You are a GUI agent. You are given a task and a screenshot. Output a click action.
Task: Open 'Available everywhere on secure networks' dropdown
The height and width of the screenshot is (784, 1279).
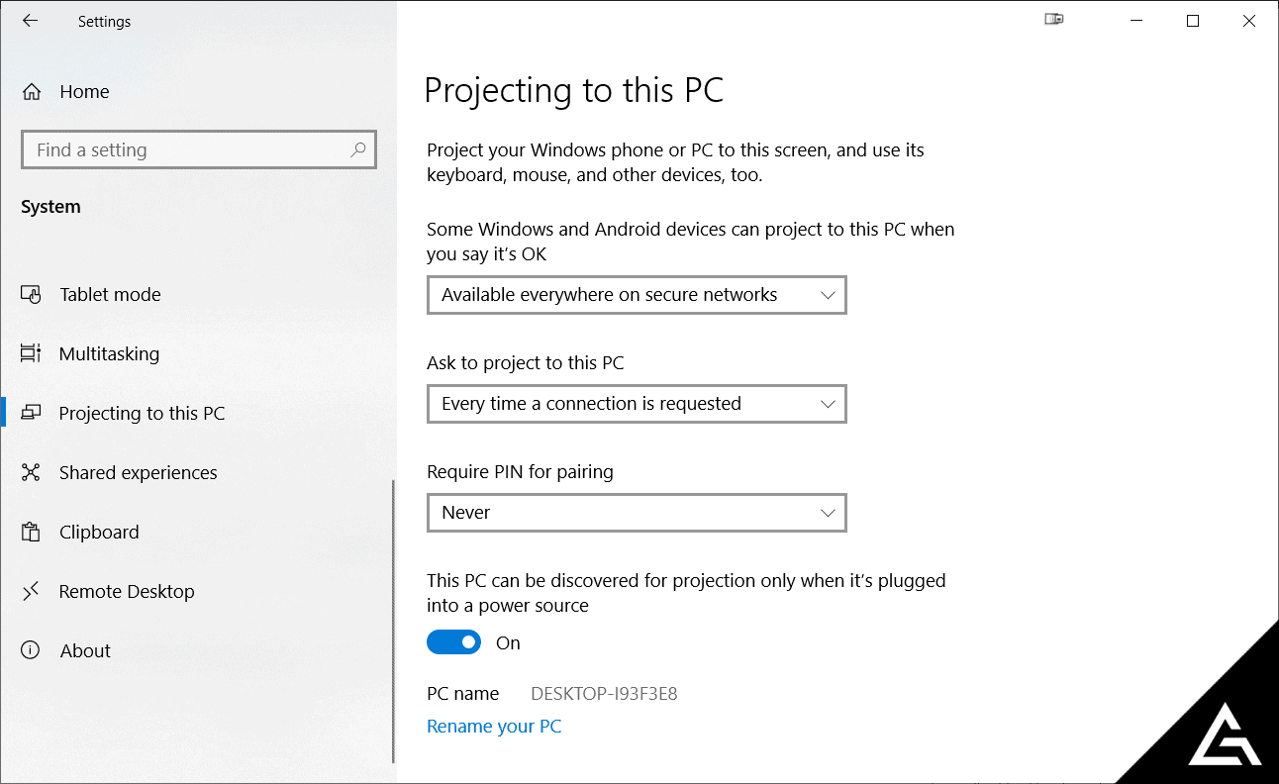[x=637, y=295]
